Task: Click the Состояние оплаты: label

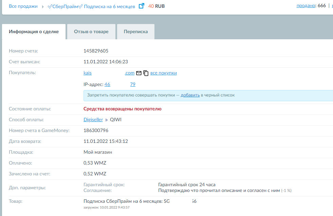Action: pos(30,109)
